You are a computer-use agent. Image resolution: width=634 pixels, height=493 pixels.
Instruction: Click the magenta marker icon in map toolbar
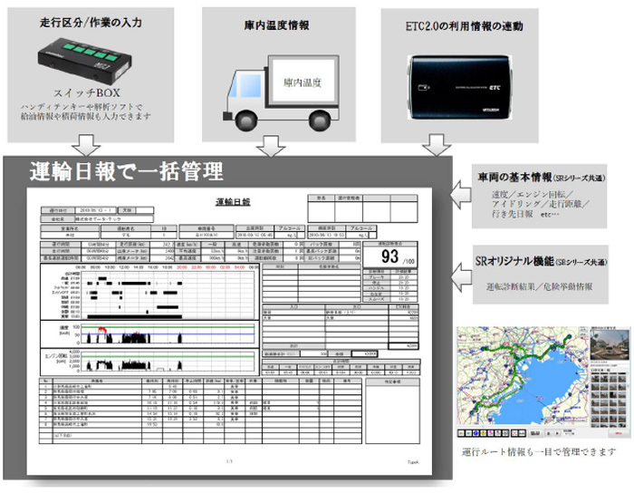click(x=491, y=433)
